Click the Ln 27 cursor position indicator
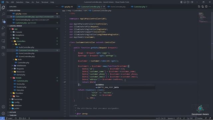 160,118
